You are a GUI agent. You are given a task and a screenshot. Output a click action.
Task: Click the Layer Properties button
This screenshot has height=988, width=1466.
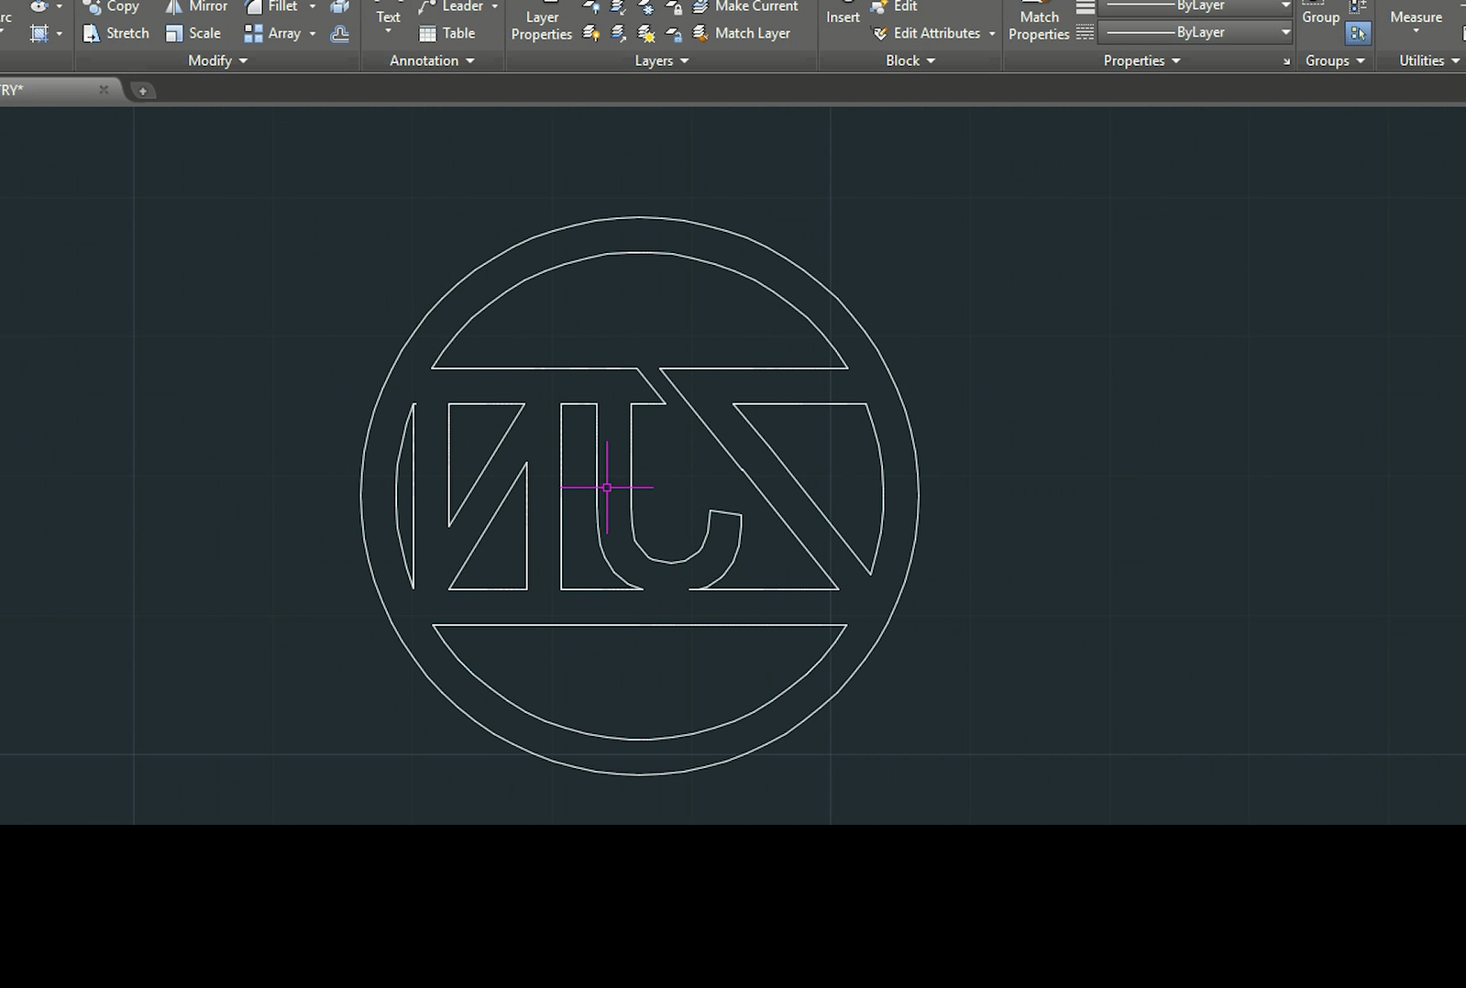541,25
